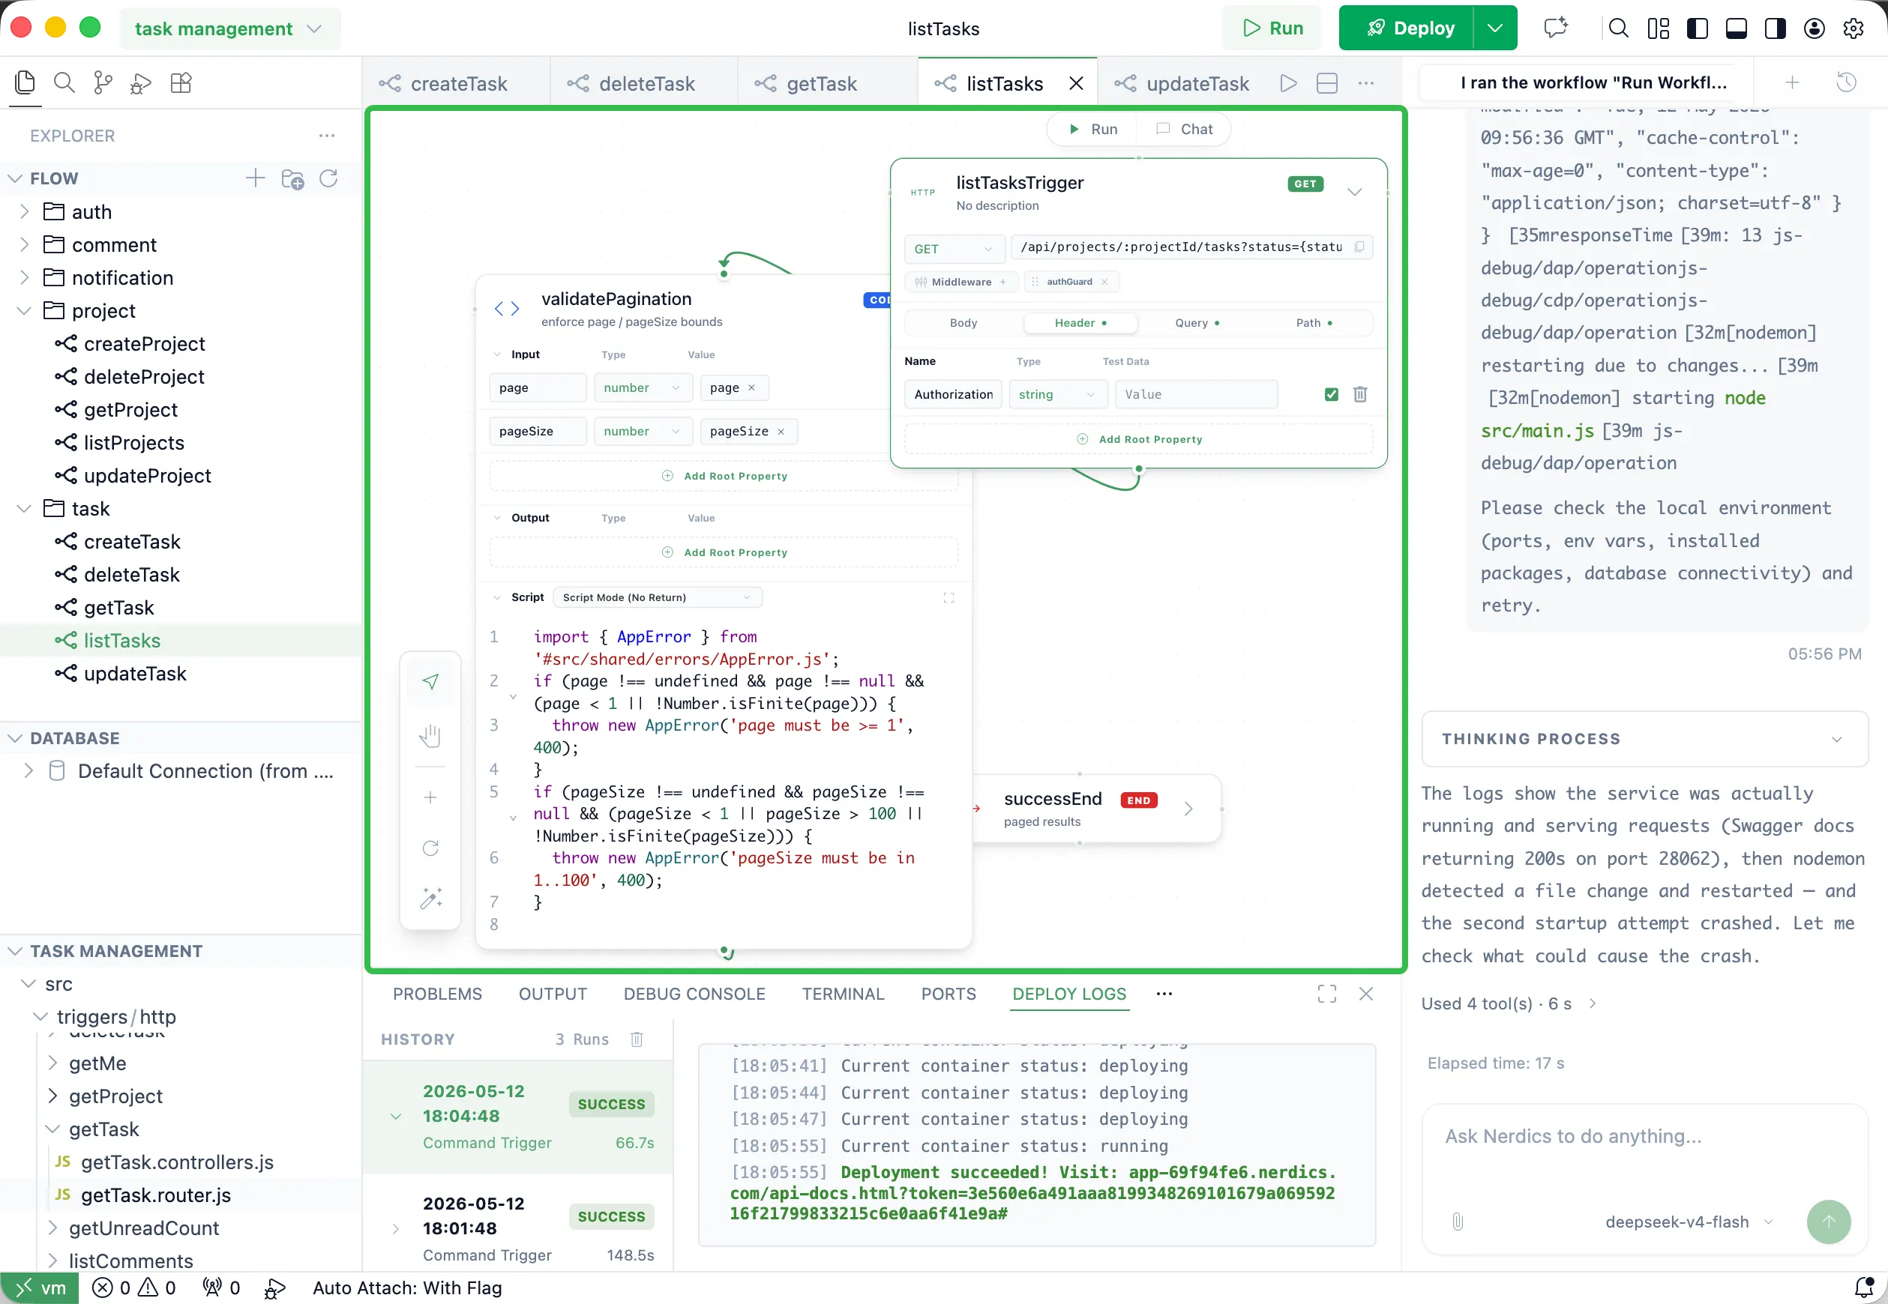Click the Authorization Value input field

1196,395
